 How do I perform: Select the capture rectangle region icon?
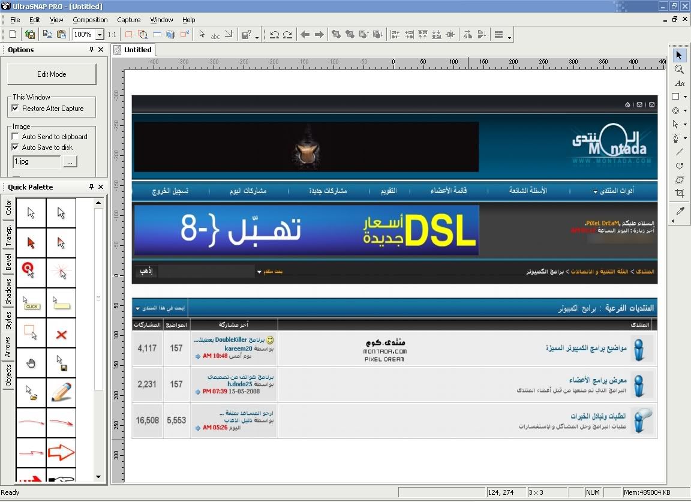coord(128,34)
